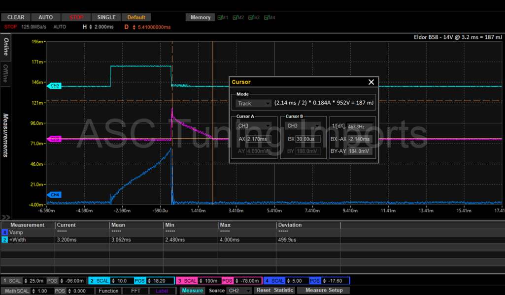Adjust channel 1 scale stepper arrows
Image resolution: width=505 pixels, height=295 pixels.
(26, 281)
